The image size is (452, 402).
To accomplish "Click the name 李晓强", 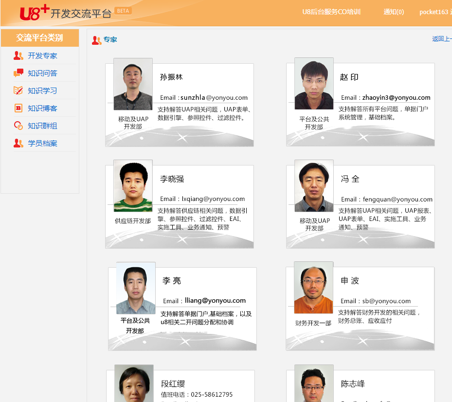I will pyautogui.click(x=172, y=179).
